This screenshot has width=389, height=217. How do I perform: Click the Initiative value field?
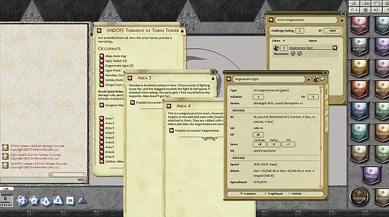tap(258, 97)
